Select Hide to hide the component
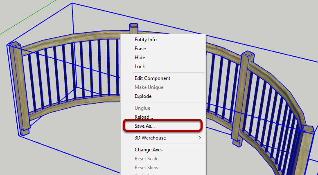Image resolution: width=318 pixels, height=175 pixels. [140, 58]
